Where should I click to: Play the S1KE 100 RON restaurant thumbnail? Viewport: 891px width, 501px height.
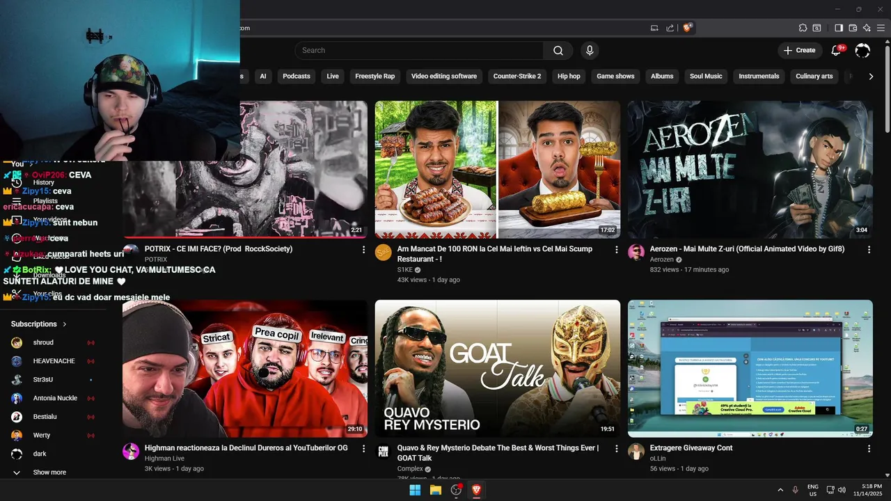coord(498,170)
